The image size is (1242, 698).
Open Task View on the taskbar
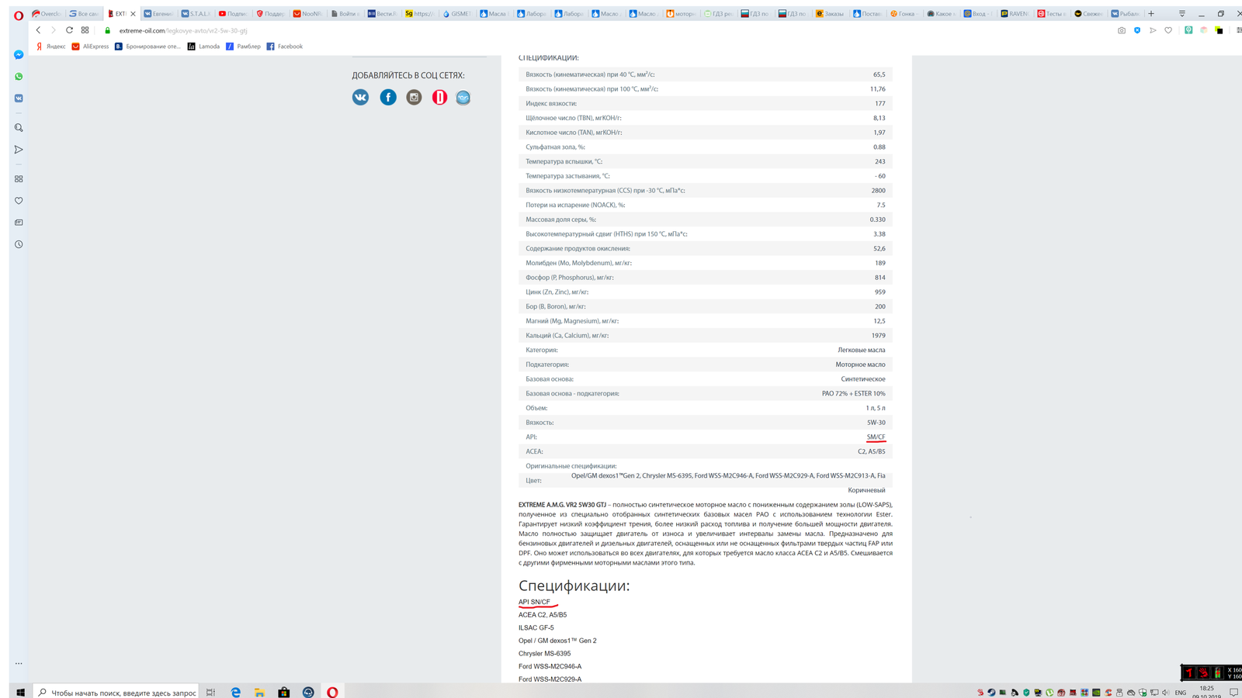coord(210,692)
